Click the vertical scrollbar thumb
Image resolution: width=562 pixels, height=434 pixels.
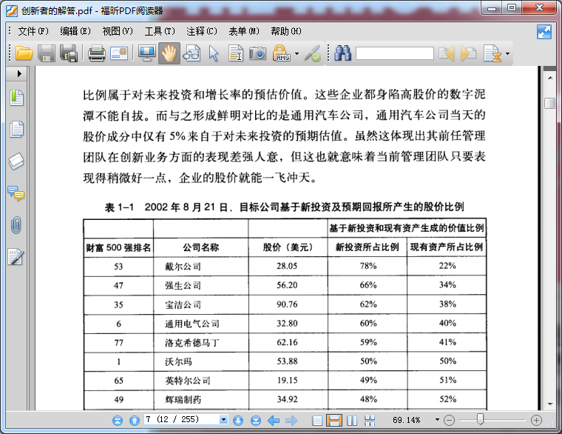coord(550,103)
